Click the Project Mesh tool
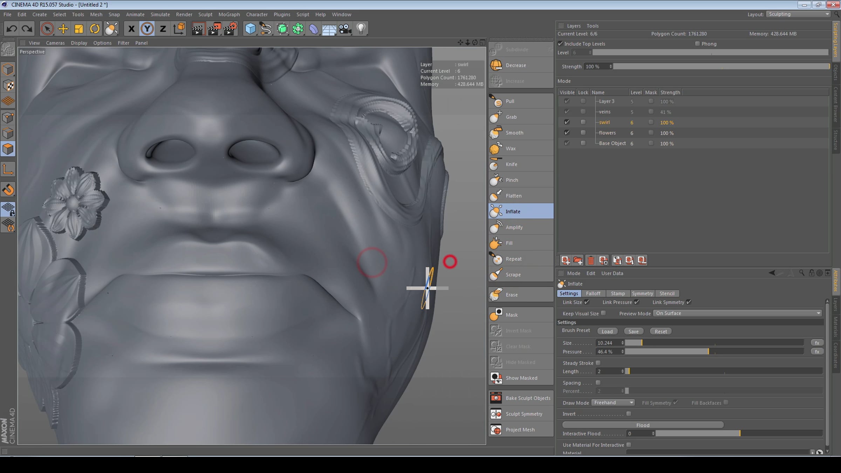 click(521, 430)
